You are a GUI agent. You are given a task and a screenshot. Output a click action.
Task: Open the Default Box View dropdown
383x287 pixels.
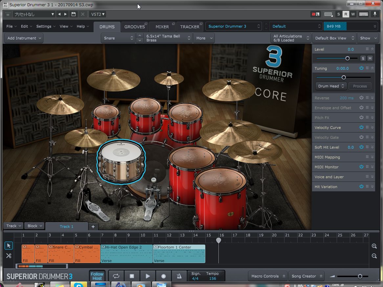[334, 38]
